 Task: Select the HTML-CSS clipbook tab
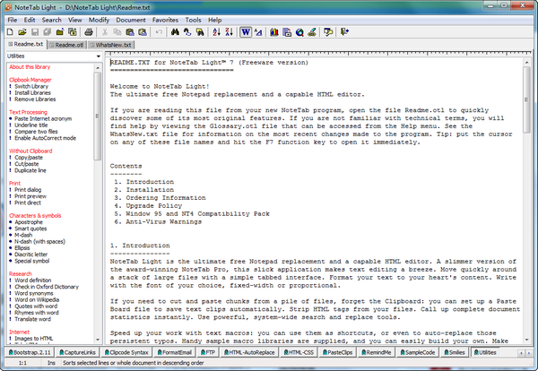299,352
